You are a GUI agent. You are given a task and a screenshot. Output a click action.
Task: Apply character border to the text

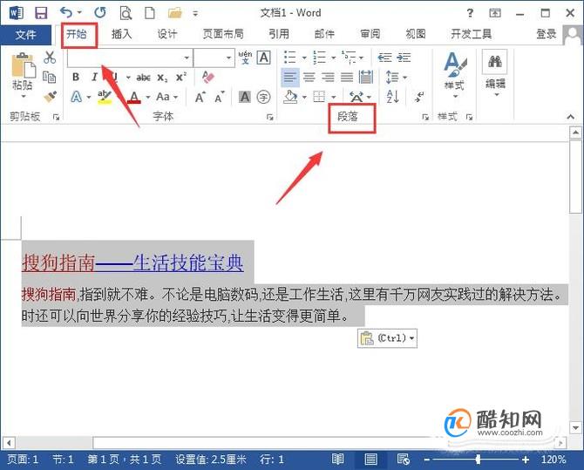pos(264,58)
